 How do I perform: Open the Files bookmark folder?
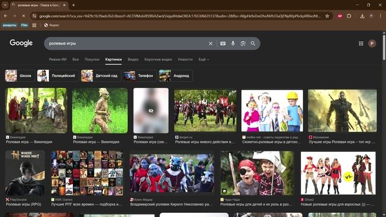[x=24, y=25]
